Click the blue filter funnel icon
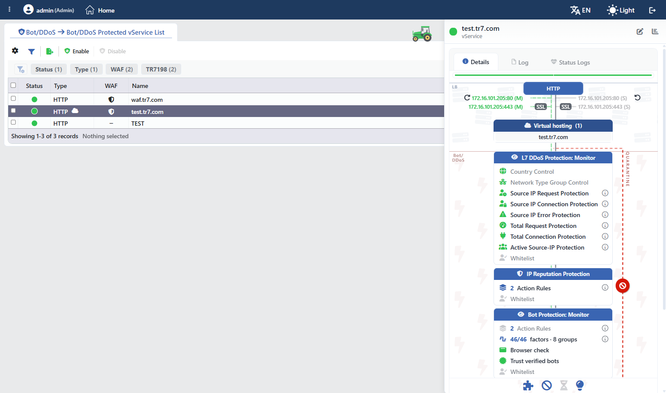666x393 pixels. [31, 51]
